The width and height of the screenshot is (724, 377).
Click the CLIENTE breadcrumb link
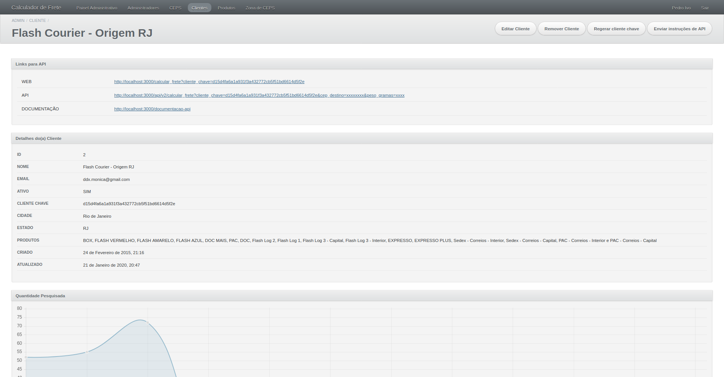pyautogui.click(x=37, y=20)
